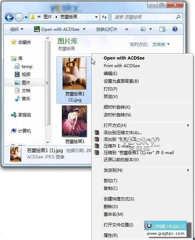Choose 创建快捷方式(S)

(119, 199)
